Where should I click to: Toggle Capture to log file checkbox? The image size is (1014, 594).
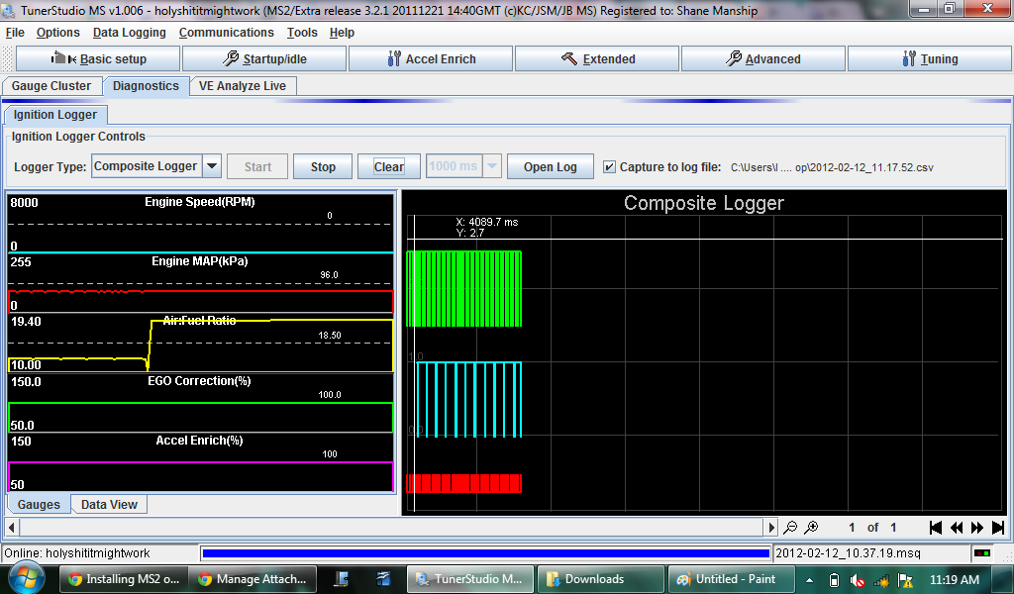point(609,166)
